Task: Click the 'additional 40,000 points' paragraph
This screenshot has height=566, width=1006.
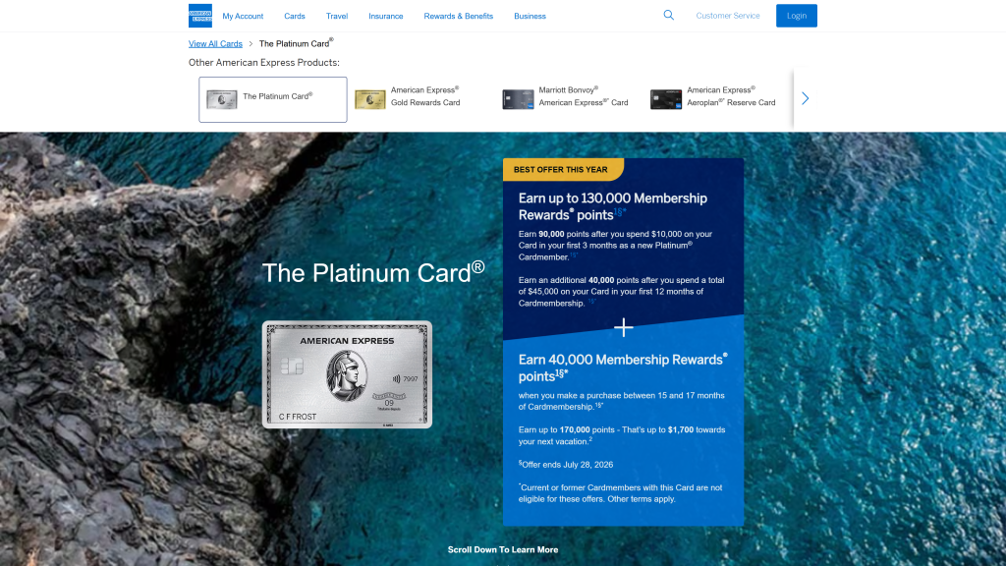Action: pyautogui.click(x=621, y=291)
